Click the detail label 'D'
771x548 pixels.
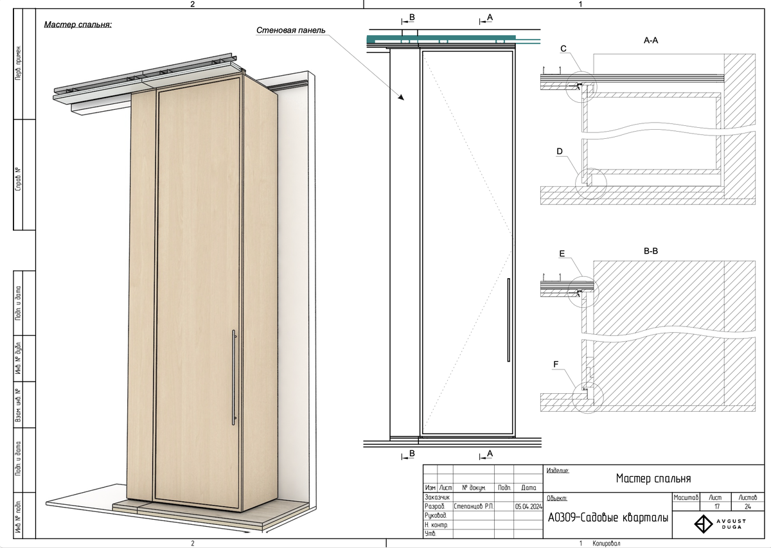(560, 152)
